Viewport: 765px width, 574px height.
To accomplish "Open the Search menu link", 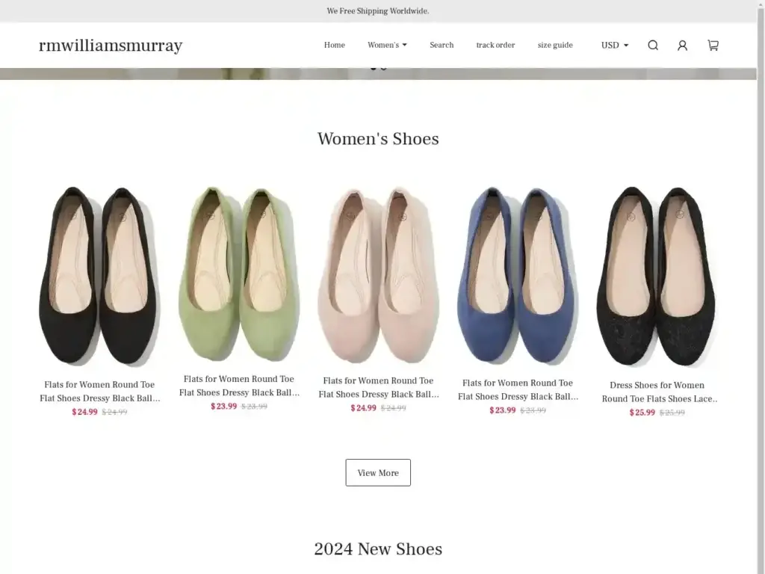I will pyautogui.click(x=442, y=46).
